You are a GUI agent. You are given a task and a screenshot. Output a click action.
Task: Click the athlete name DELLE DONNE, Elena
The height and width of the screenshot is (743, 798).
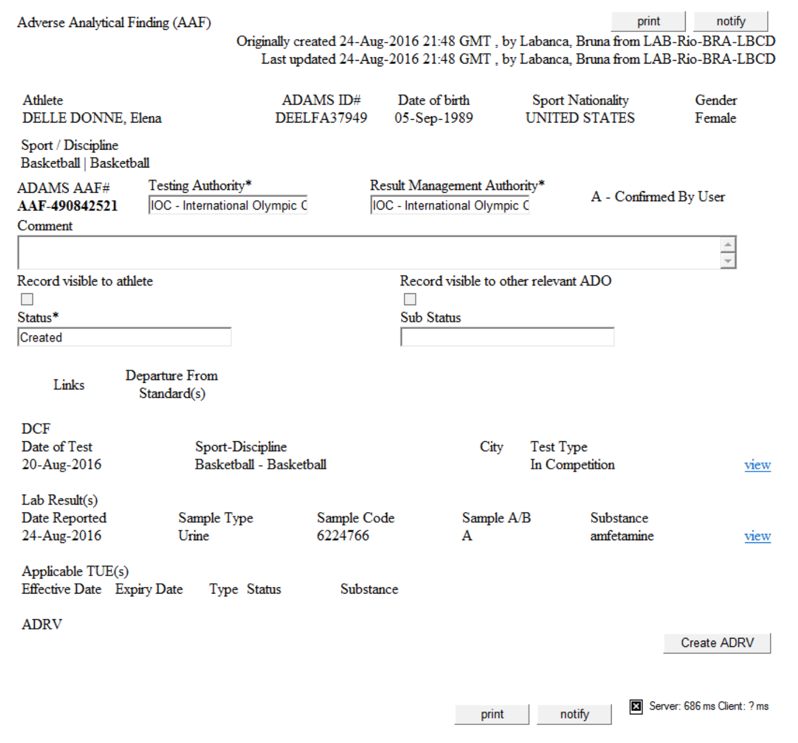pos(92,118)
